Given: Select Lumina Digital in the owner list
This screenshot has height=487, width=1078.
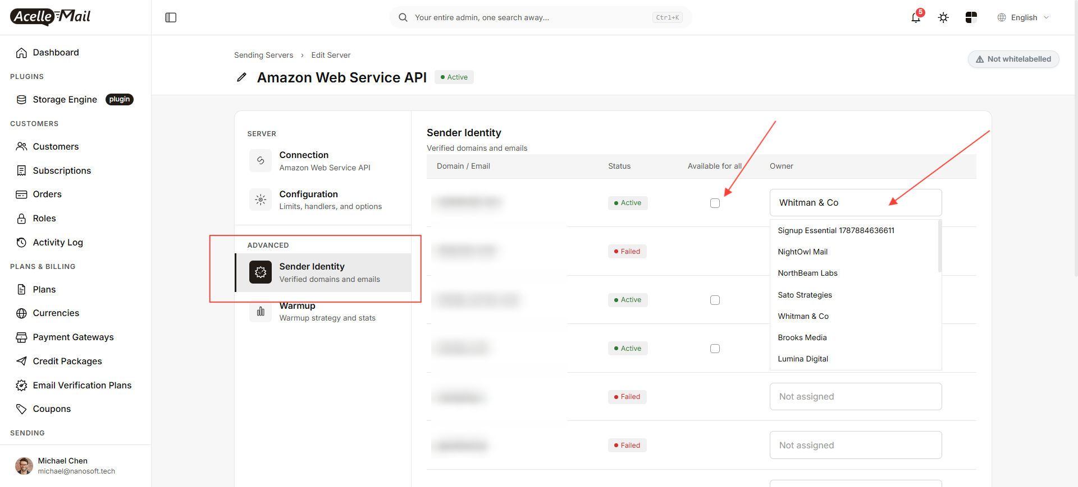Looking at the screenshot, I should [x=855, y=359].
